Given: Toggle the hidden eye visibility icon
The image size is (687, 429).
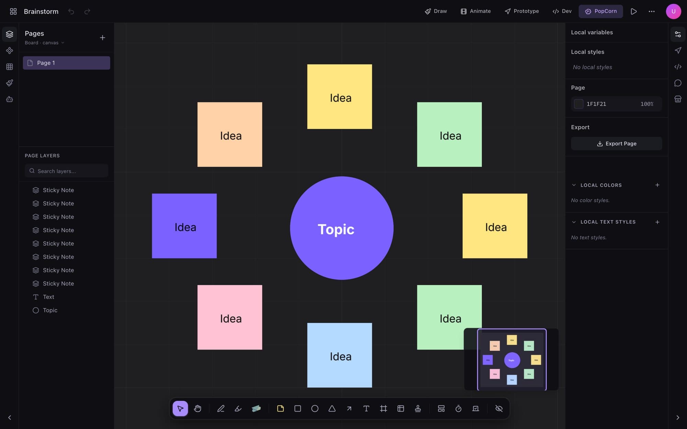Looking at the screenshot, I should (499, 408).
